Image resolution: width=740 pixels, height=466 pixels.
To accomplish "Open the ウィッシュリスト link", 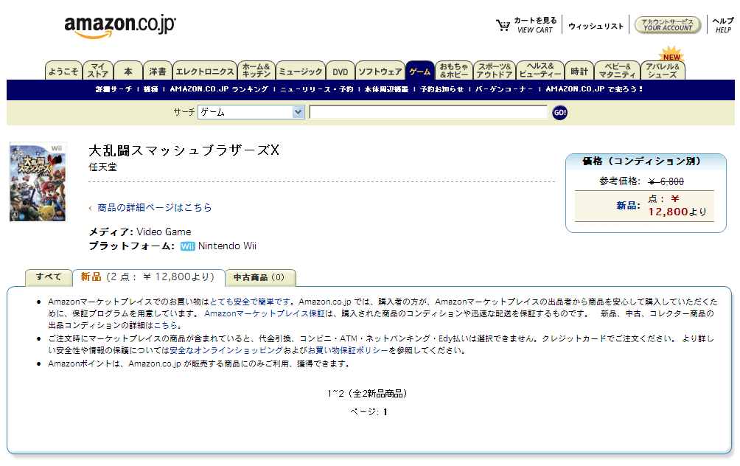I will tap(596, 26).
